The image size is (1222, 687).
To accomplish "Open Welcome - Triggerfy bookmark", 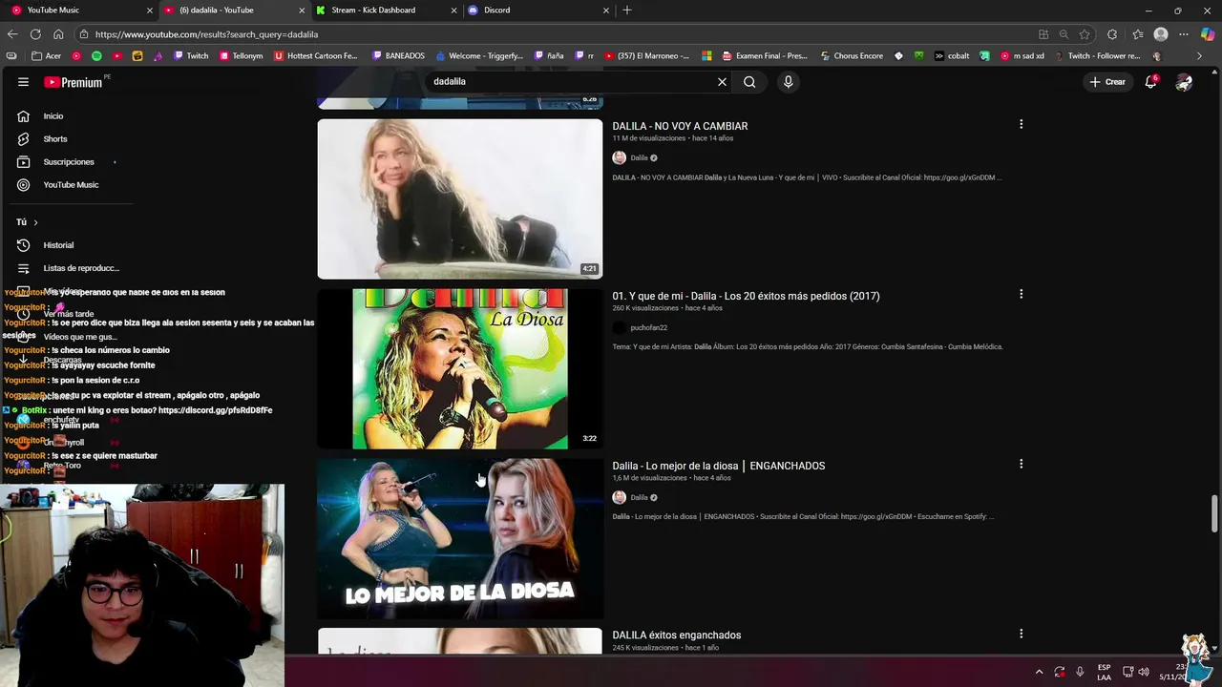I will tap(479, 56).
